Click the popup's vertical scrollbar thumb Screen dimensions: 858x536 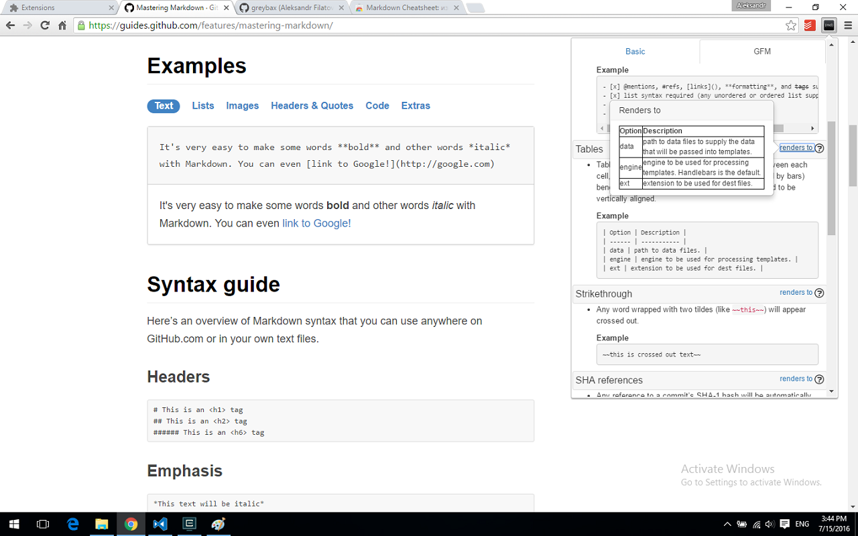tap(831, 178)
